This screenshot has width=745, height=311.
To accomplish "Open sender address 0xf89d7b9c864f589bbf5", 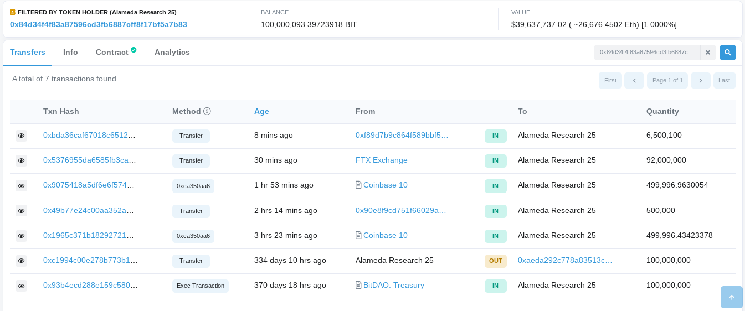I will [402, 135].
